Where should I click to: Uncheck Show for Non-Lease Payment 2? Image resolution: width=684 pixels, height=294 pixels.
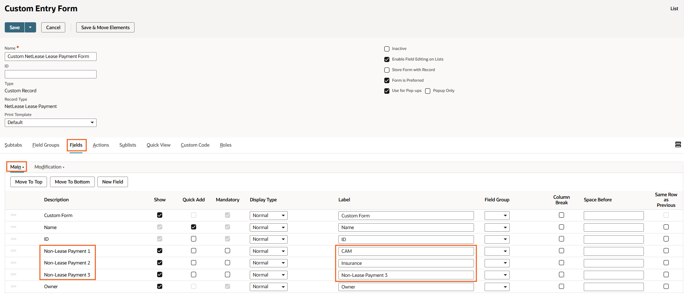click(x=160, y=263)
